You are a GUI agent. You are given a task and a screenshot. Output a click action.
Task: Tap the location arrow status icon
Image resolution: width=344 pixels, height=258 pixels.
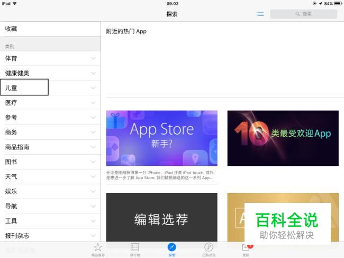(321, 4)
